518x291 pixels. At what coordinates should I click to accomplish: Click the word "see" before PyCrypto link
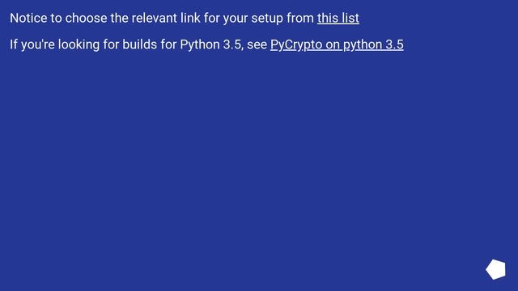(257, 44)
